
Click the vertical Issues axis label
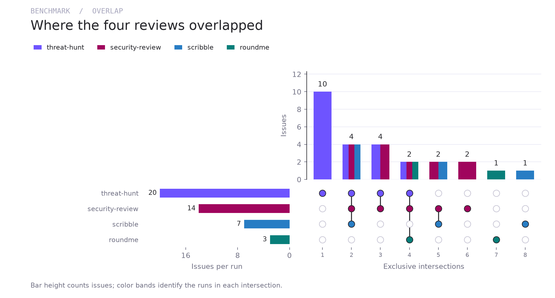[x=284, y=125]
